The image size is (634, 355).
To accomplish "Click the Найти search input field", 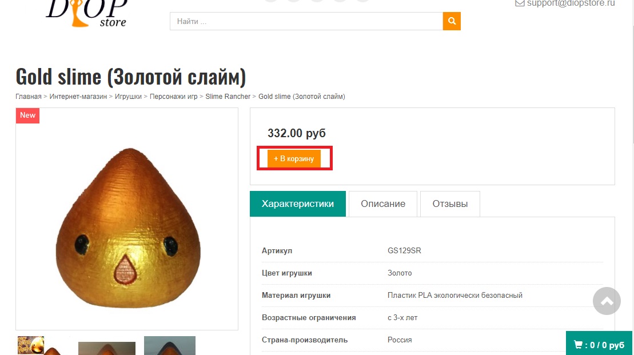I will pos(306,21).
